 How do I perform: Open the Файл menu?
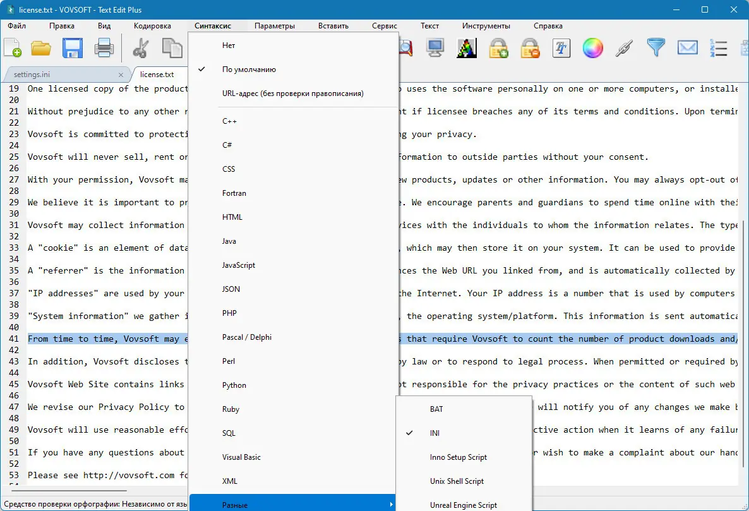coord(16,26)
